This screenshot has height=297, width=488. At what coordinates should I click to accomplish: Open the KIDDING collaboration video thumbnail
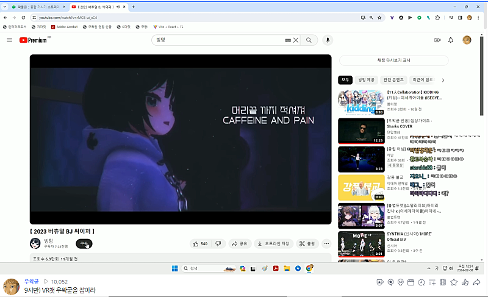pos(361,102)
